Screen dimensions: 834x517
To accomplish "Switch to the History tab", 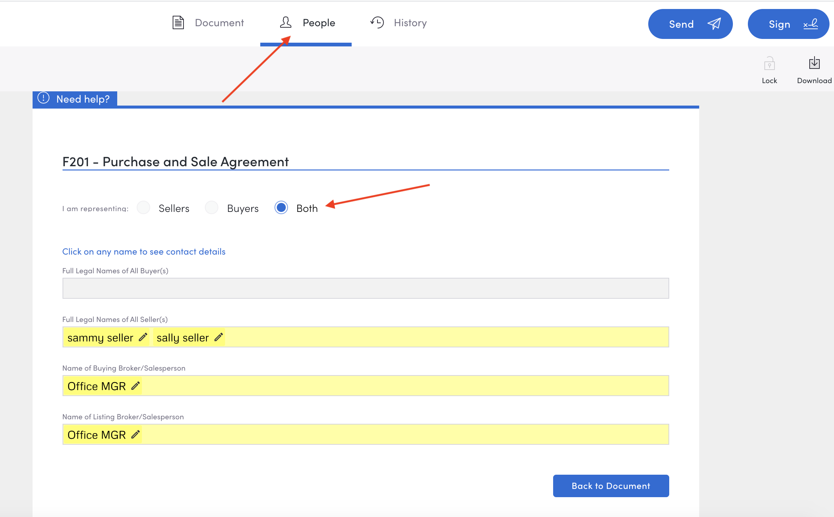I will (410, 22).
